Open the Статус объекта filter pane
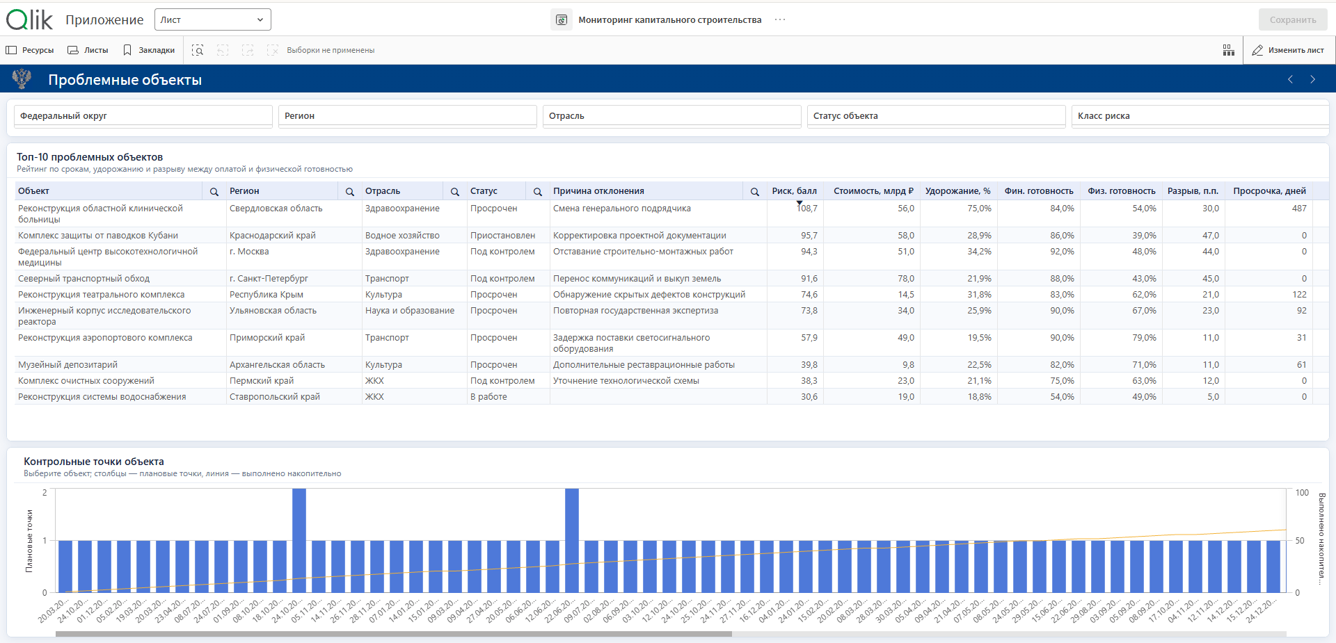The height and width of the screenshot is (643, 1336). click(937, 116)
